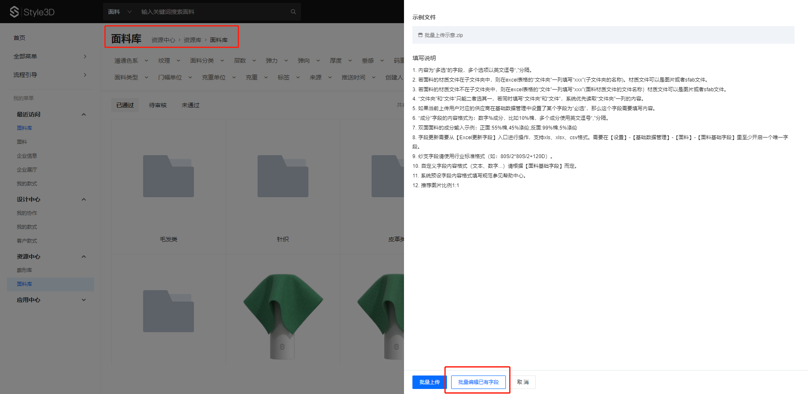The width and height of the screenshot is (808, 394).
Task: Click the 批量上传 button
Action: (x=429, y=382)
